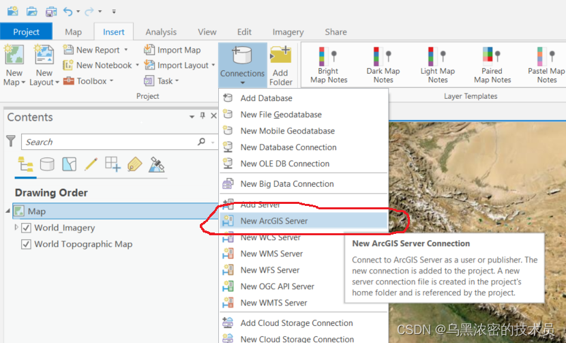The height and width of the screenshot is (343, 566).
Task: Click the New Project icon in quick access toolbar
Action: (13, 11)
